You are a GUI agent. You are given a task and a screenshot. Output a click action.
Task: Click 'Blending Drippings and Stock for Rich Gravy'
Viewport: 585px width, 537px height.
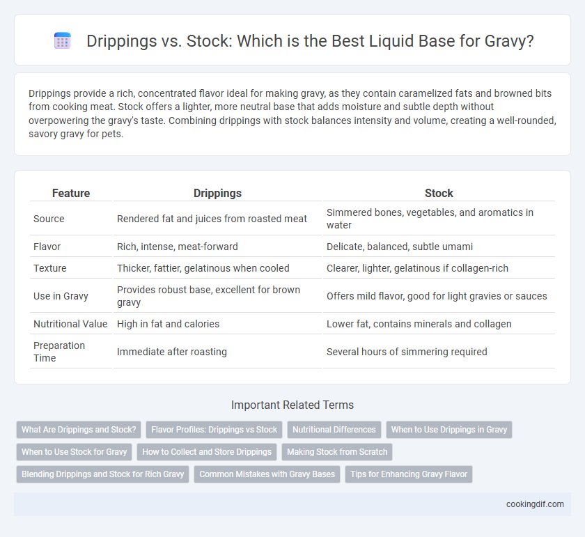tap(102, 474)
